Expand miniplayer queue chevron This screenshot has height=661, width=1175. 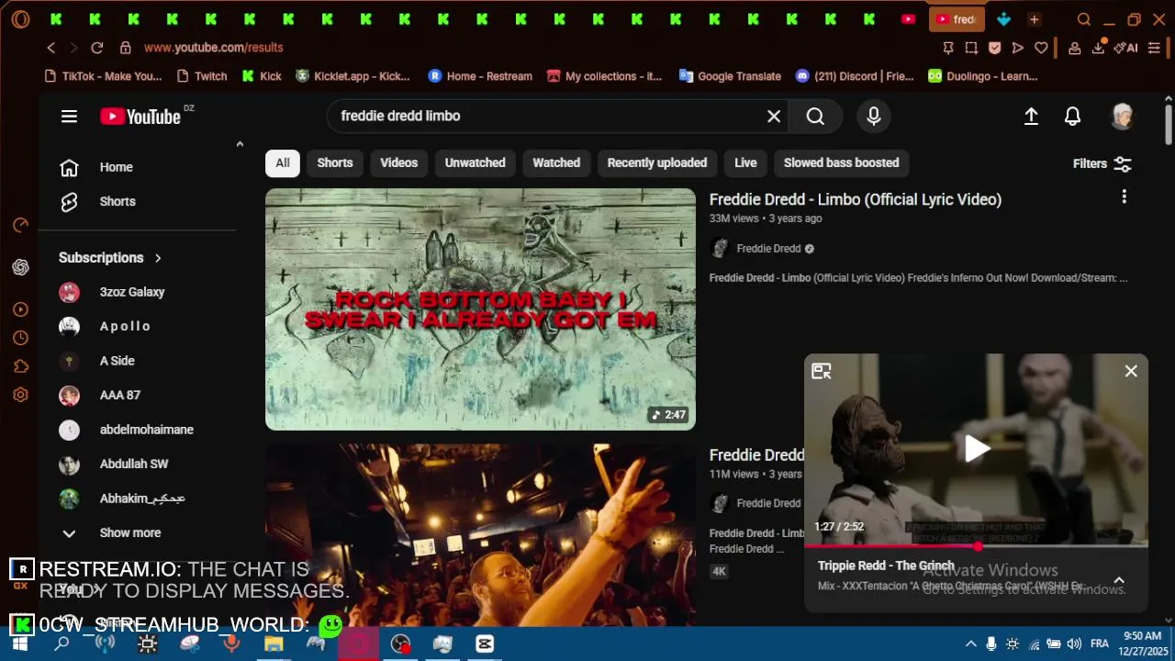1119,580
